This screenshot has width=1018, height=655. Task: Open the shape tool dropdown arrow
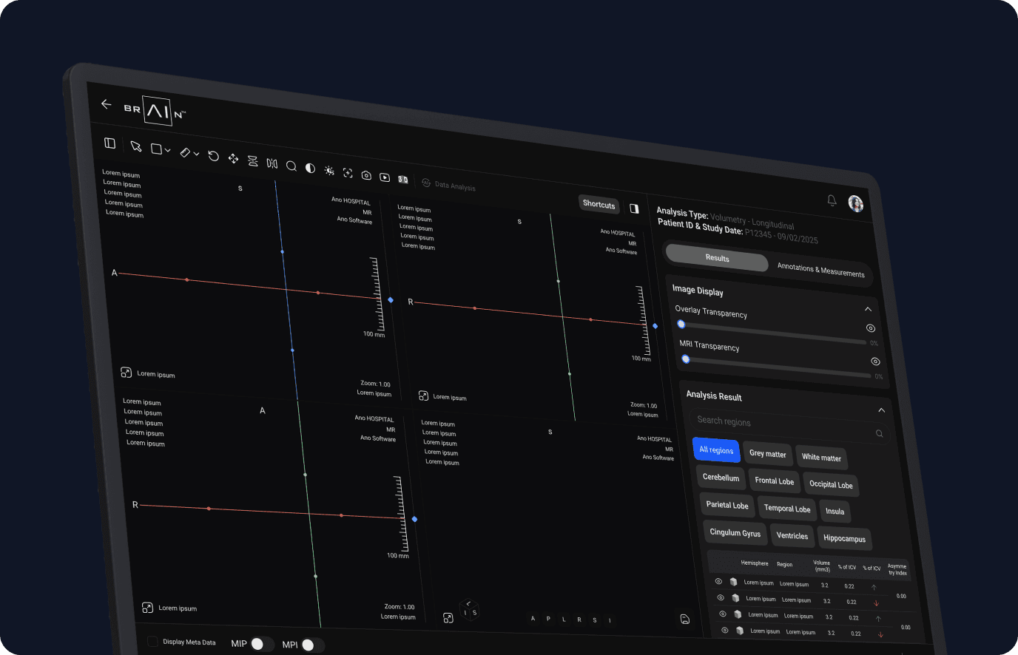(167, 150)
